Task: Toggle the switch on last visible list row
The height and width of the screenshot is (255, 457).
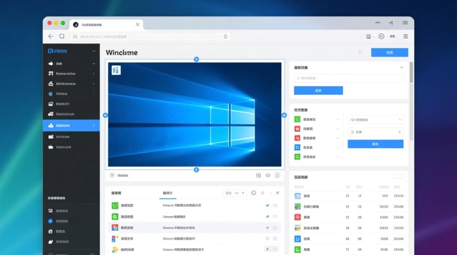Action: coord(272,249)
